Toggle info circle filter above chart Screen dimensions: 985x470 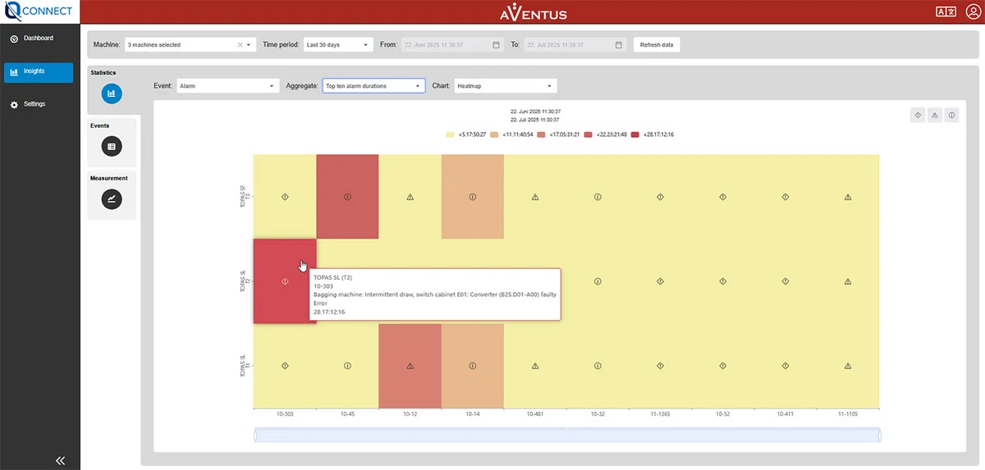(951, 116)
